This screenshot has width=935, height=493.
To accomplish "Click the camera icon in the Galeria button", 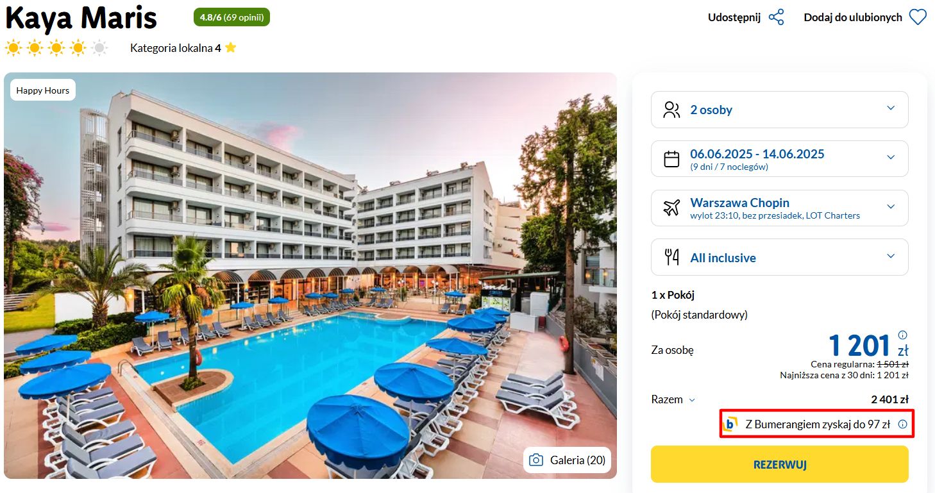I will point(536,460).
